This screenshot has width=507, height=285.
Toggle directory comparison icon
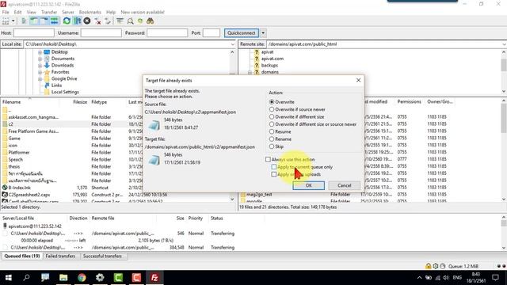click(x=130, y=21)
